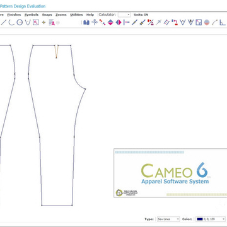The height and width of the screenshot is (227, 227).
Task: Click the gray diagonal arrow icon
Action: click(158, 23)
